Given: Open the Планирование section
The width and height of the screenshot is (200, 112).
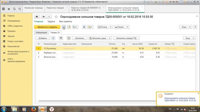Looking at the screenshot, I should 14,21.
